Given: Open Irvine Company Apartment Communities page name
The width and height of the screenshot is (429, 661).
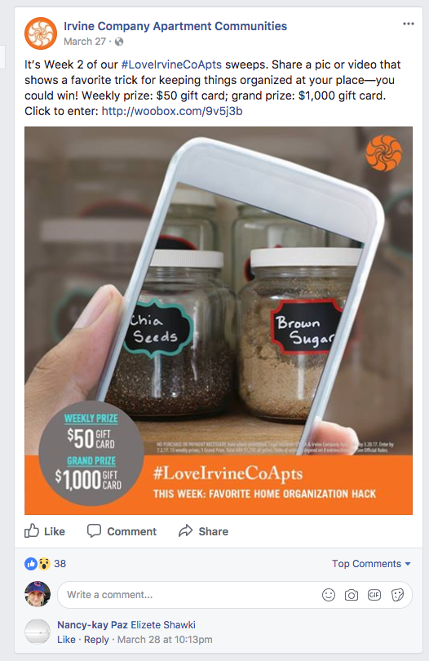Looking at the screenshot, I should (x=175, y=26).
